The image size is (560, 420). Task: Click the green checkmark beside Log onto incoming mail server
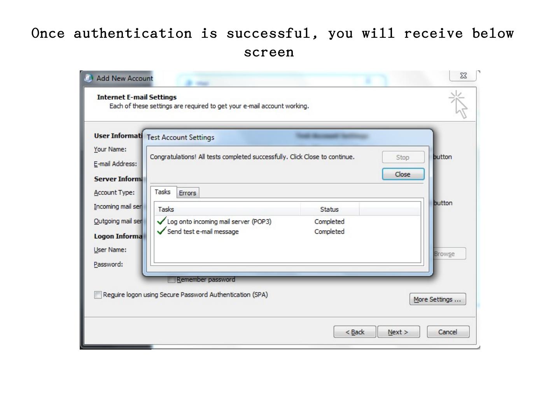click(161, 221)
